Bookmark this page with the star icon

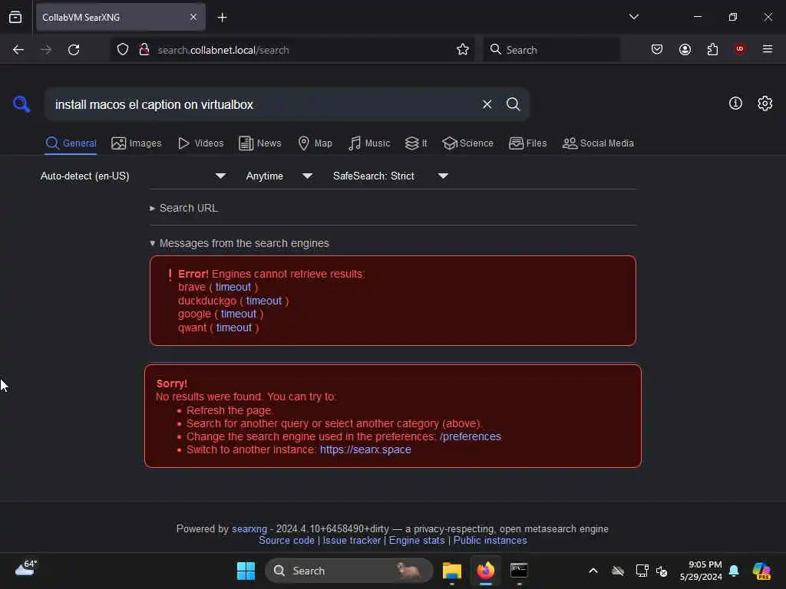click(x=463, y=50)
